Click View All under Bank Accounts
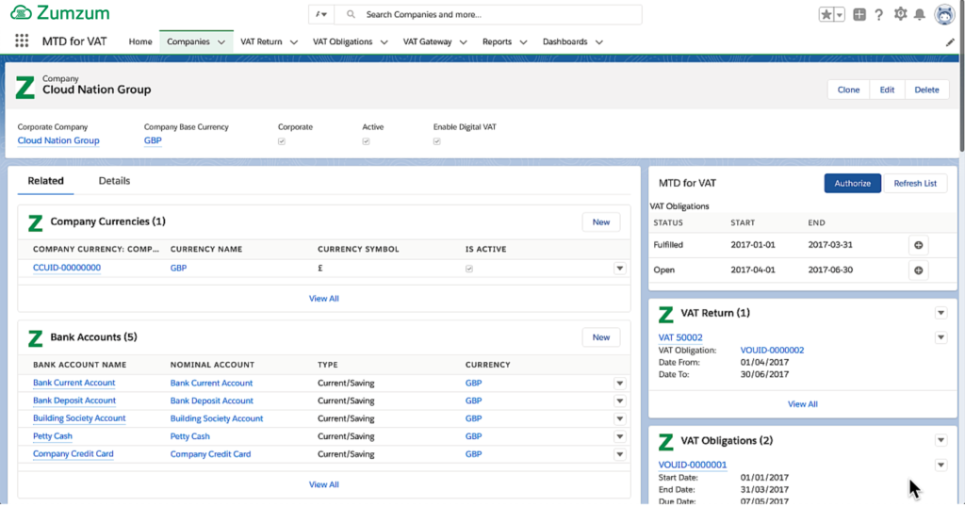The image size is (965, 507). coord(324,484)
